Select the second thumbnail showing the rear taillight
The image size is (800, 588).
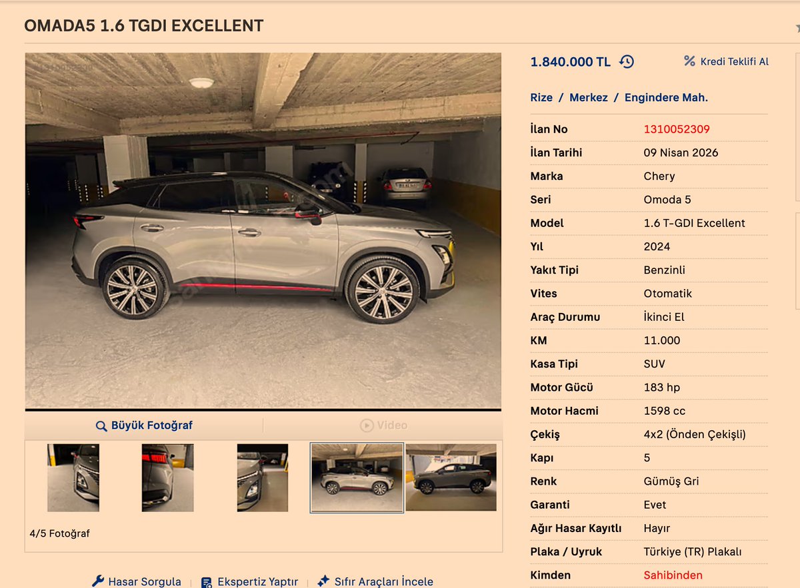(168, 477)
